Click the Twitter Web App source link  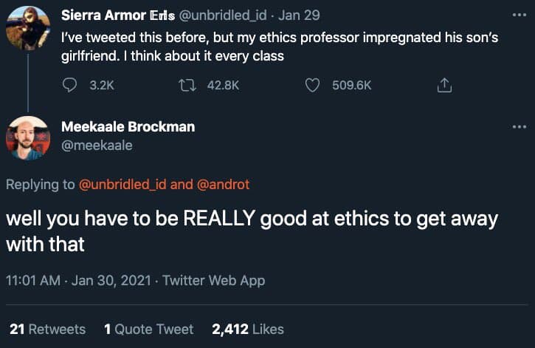coord(213,281)
